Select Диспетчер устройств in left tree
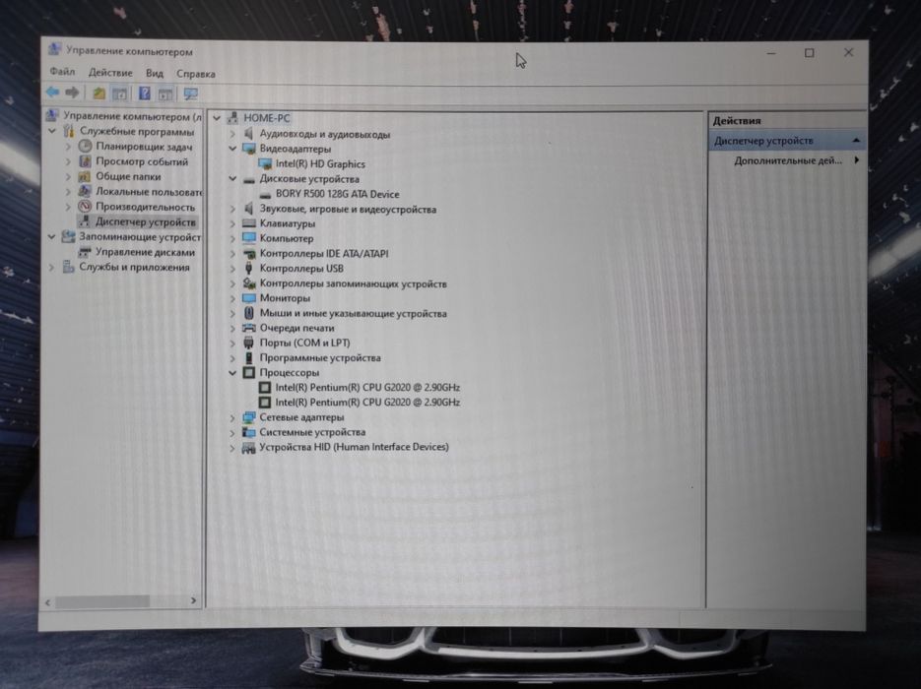The image size is (921, 689). point(145,221)
